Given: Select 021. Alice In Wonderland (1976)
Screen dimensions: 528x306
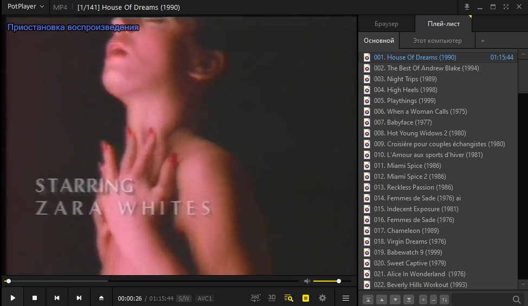Looking at the screenshot, I should [439, 274].
